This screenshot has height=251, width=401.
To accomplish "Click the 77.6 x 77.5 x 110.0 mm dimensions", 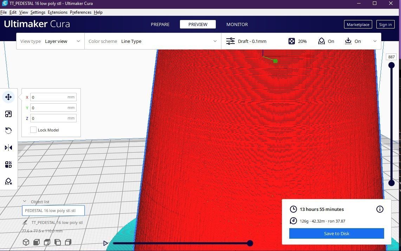I will [42, 231].
